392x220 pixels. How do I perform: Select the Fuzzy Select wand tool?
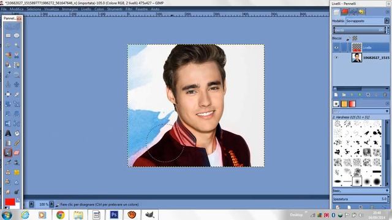17,45
